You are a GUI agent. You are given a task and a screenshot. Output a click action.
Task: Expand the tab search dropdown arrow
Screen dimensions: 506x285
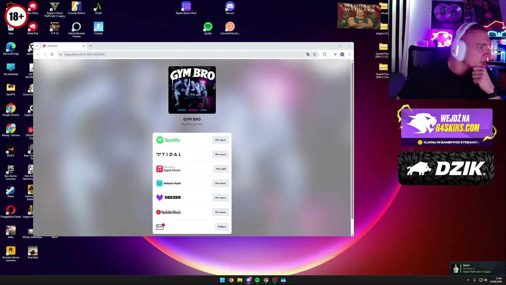pos(37,46)
